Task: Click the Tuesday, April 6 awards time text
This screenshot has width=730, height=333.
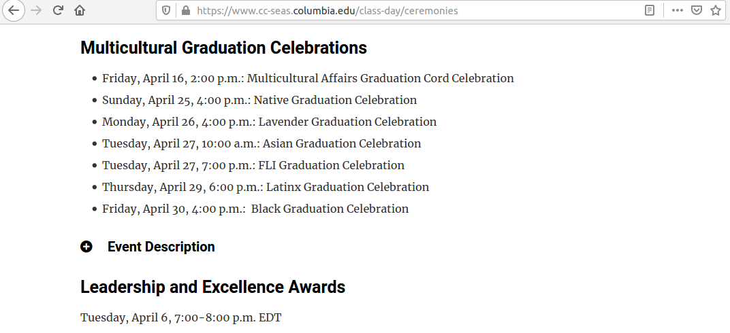Action: [181, 317]
